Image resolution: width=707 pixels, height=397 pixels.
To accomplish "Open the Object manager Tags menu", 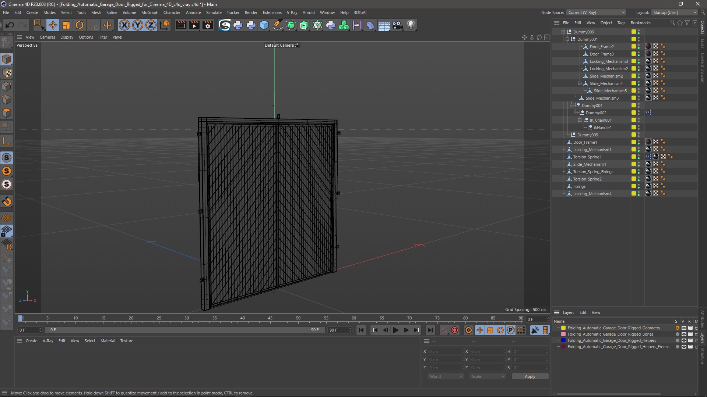I will (621, 23).
